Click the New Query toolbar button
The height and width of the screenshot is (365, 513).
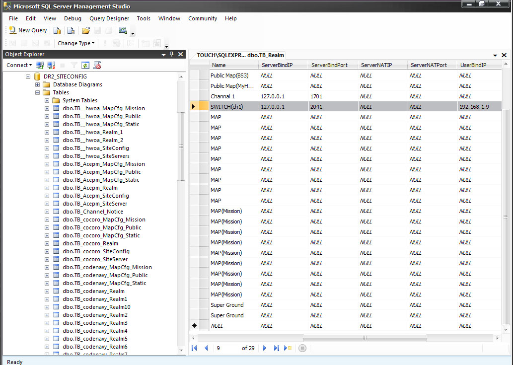click(28, 30)
